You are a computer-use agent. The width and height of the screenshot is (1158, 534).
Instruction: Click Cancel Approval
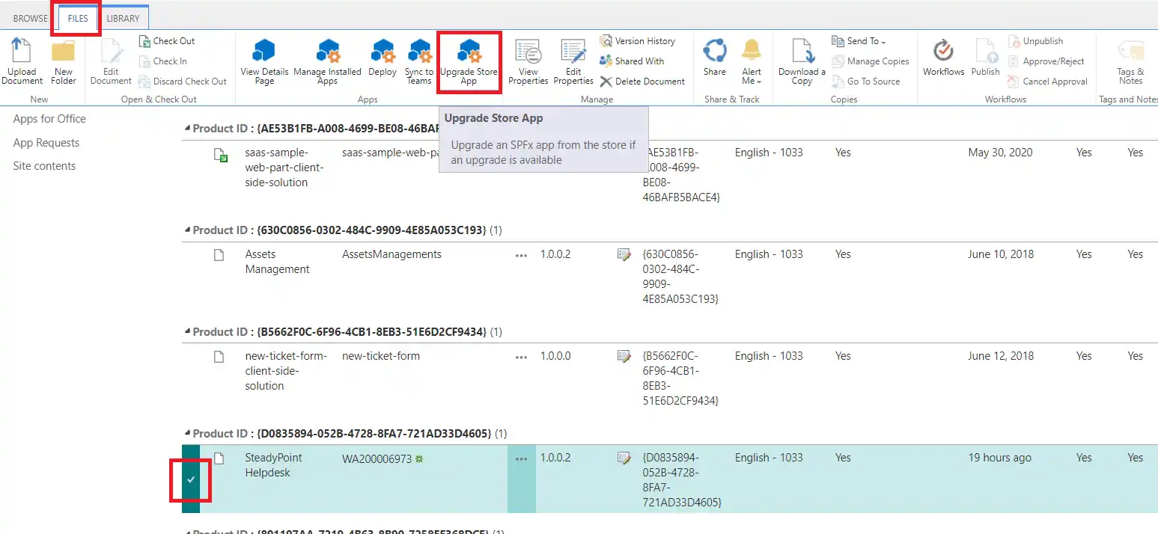pyautogui.click(x=1047, y=82)
